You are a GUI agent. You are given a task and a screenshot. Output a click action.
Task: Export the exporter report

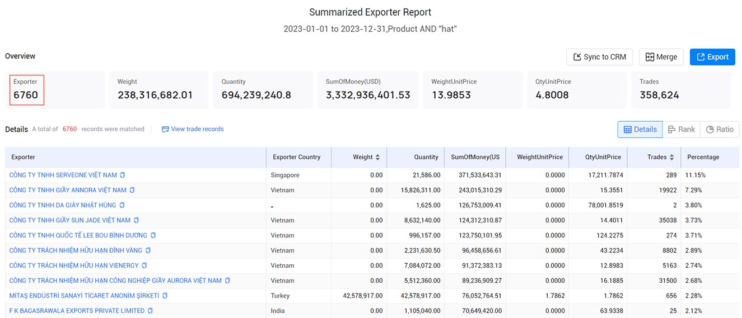712,57
